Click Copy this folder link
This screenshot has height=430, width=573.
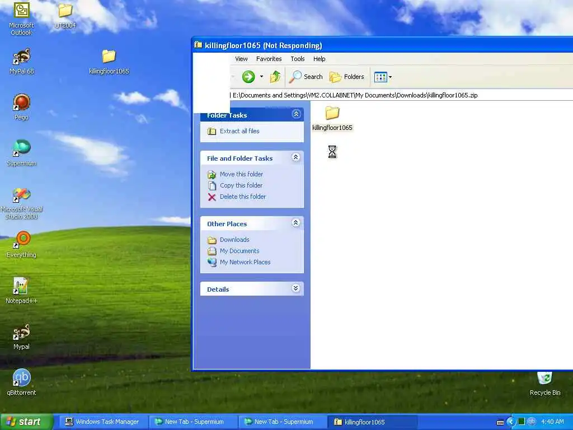241,185
